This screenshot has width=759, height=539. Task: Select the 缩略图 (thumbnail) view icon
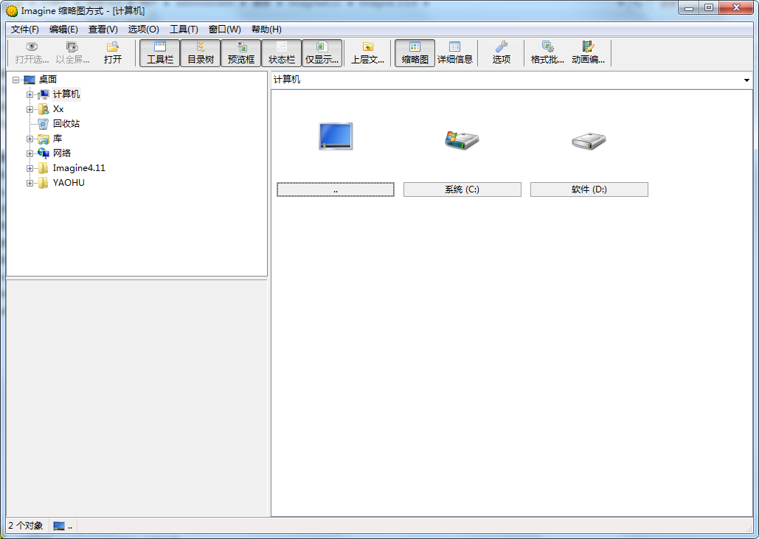[x=415, y=52]
